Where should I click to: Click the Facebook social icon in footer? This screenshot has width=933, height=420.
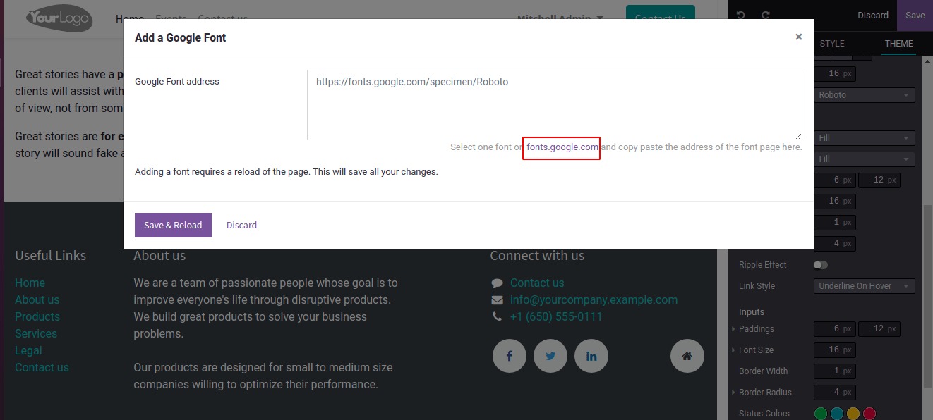[509, 356]
